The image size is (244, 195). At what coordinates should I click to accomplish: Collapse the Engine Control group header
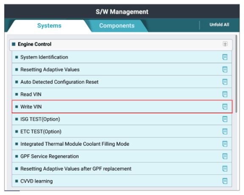(121, 45)
